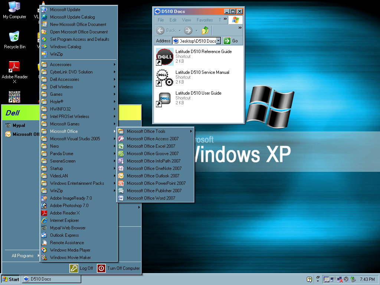Start Remote Assistance
The height and width of the screenshot is (285, 380).
click(x=79, y=243)
